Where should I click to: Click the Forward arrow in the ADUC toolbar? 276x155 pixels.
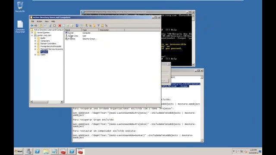[x=36, y=26]
